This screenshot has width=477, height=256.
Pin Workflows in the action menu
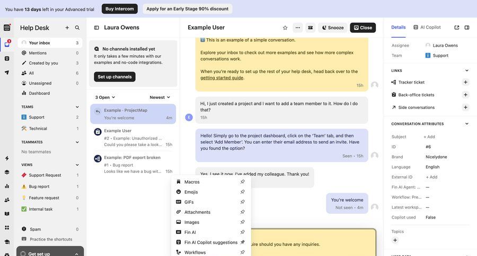[x=242, y=252]
